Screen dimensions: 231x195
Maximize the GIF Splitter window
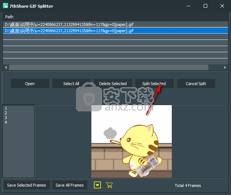[205, 6]
